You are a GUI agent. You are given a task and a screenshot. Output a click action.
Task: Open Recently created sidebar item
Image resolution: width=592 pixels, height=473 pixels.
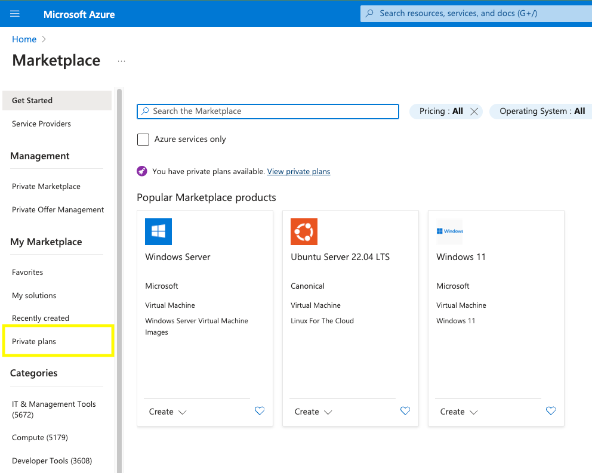click(41, 319)
